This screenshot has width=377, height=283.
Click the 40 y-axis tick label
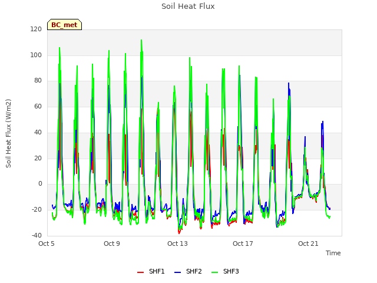[38, 132]
